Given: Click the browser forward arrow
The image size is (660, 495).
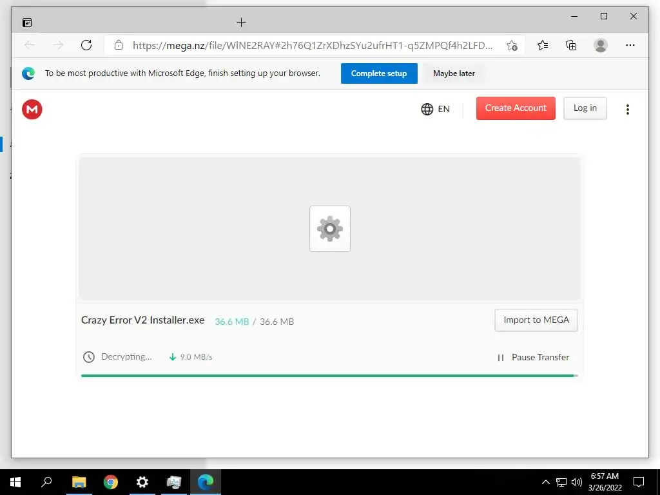Looking at the screenshot, I should tap(57, 45).
